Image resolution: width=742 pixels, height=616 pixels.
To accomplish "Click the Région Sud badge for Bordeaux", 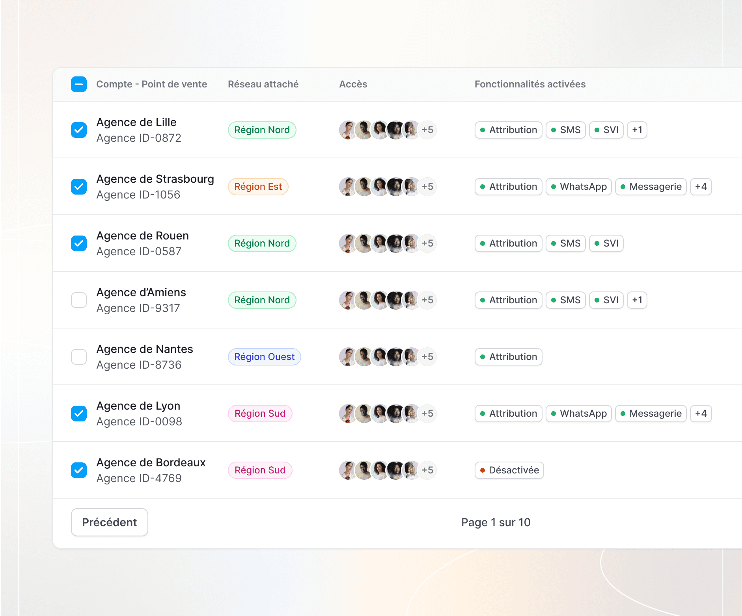I will pos(260,470).
